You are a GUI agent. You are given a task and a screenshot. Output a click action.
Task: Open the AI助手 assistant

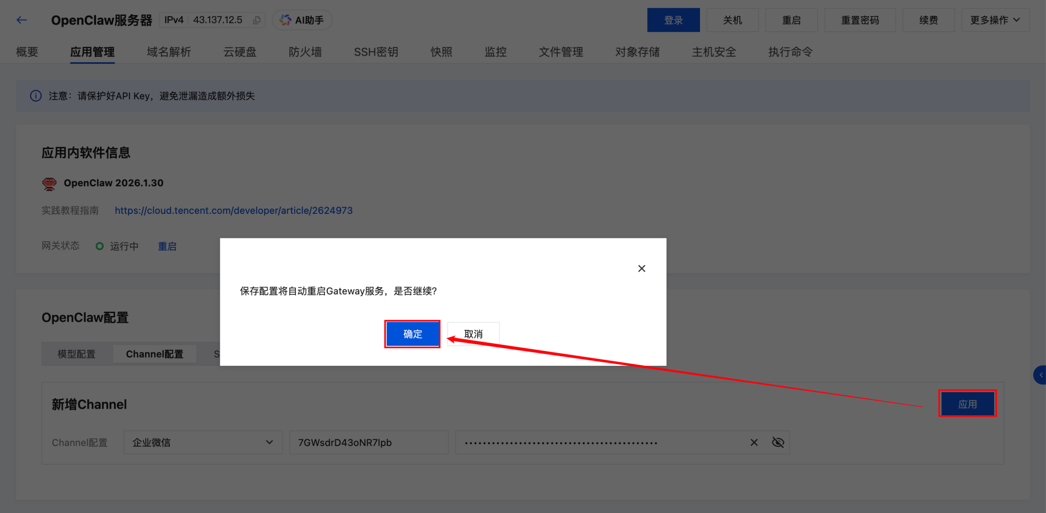pyautogui.click(x=302, y=20)
